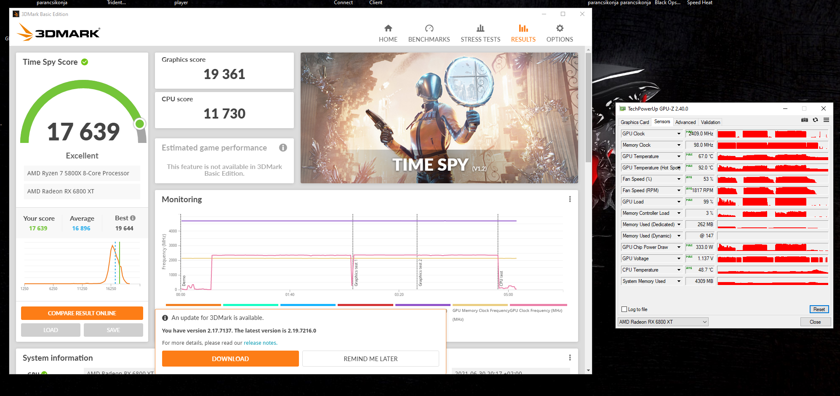Click the GPU-Z title bar app icon
840x396 pixels.
(x=623, y=109)
